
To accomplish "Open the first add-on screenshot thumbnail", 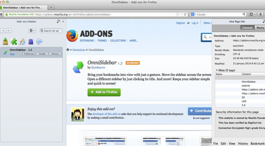I will click(105, 141).
